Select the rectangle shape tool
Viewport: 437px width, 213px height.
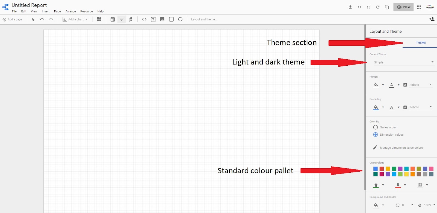click(171, 19)
